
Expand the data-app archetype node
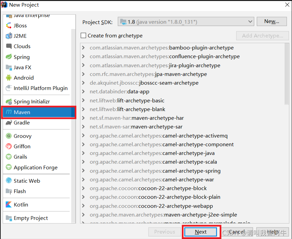pos(83,92)
